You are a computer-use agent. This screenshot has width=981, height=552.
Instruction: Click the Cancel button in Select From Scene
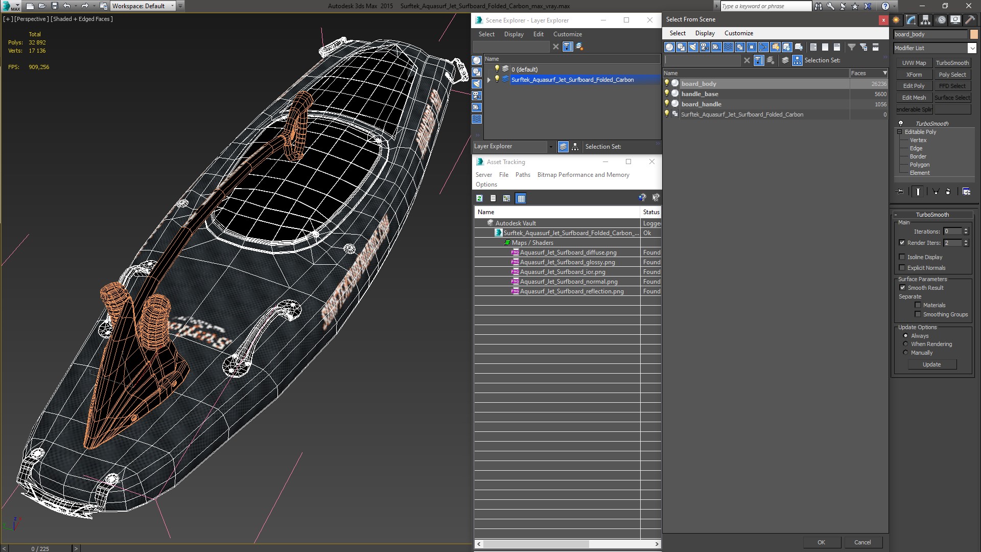click(x=862, y=542)
